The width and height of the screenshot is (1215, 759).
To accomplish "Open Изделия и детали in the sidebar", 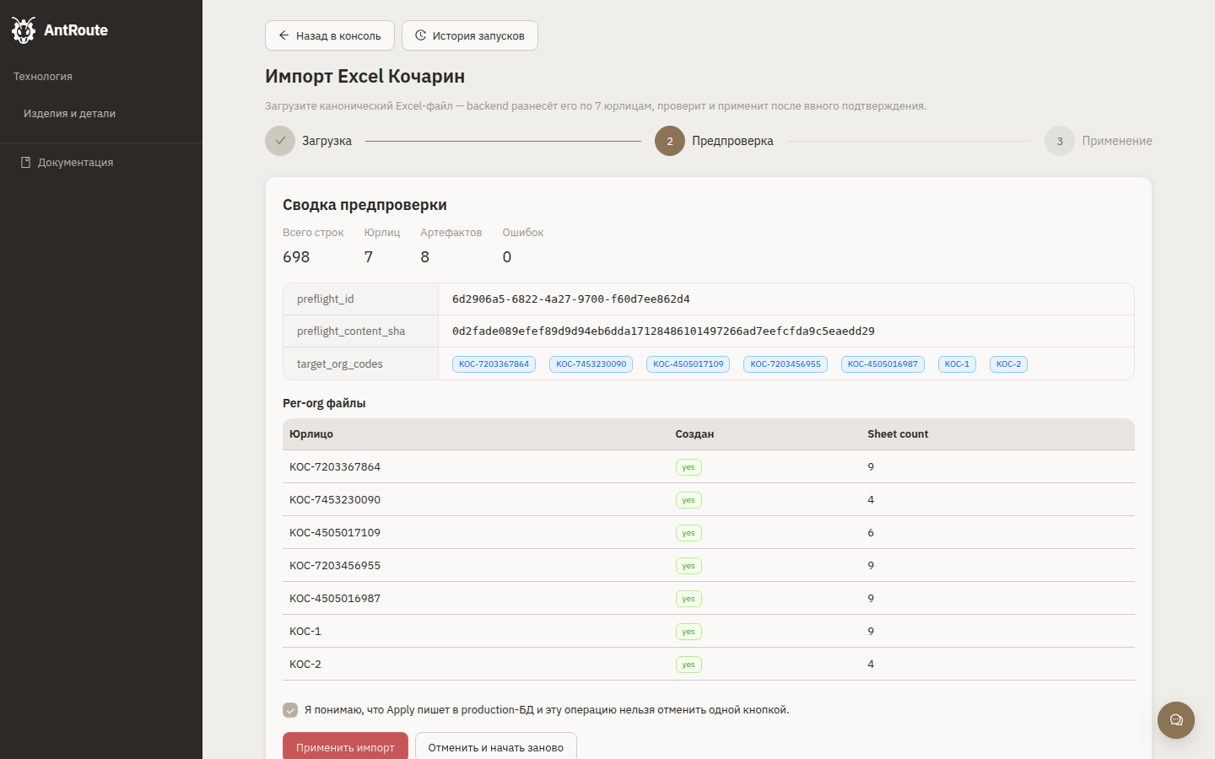I will click(69, 113).
